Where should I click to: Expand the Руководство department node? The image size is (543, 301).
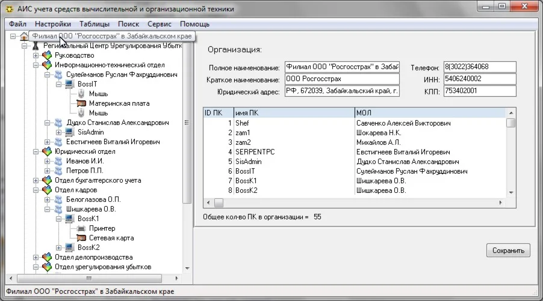click(x=36, y=56)
